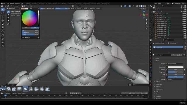Switch to the Shading workspace tab
The height and width of the screenshot is (105, 187).
coord(64,4)
